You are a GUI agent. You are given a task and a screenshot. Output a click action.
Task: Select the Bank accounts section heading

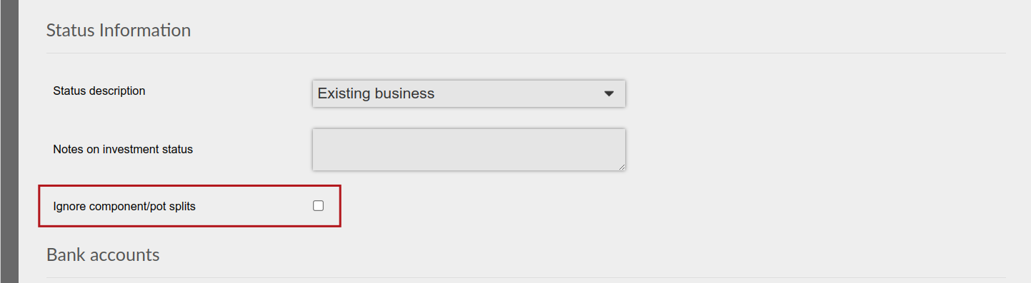point(103,254)
